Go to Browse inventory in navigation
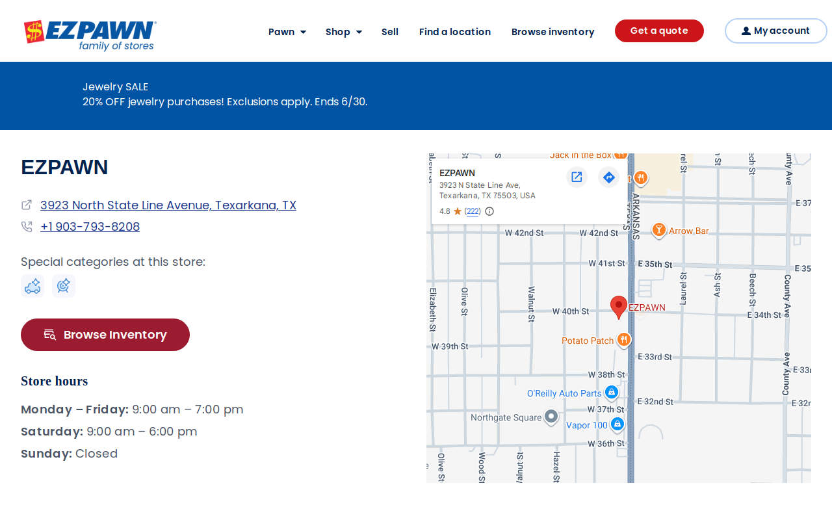Viewport: 832px width, 520px height. (553, 32)
